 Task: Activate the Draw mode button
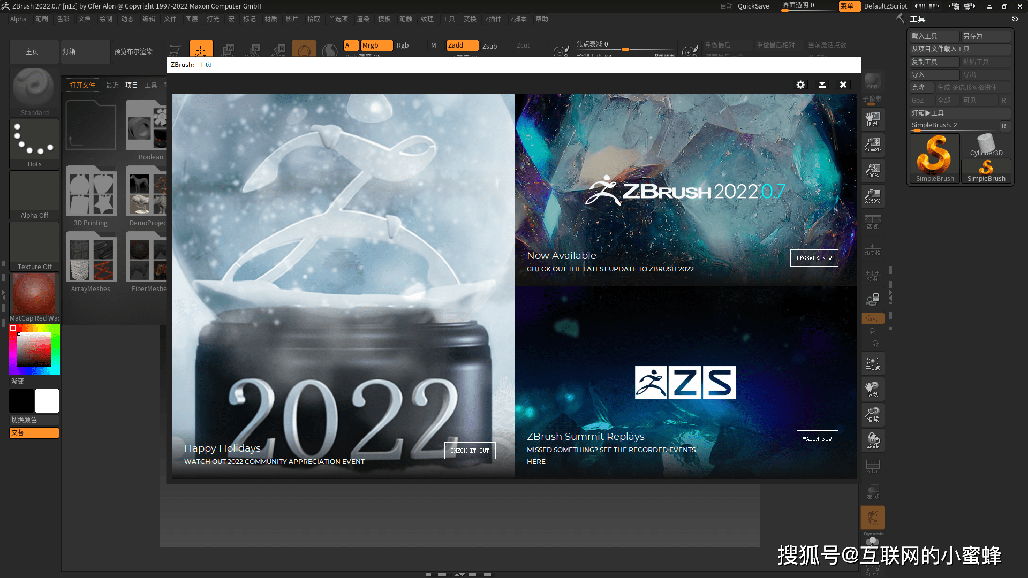tap(201, 49)
